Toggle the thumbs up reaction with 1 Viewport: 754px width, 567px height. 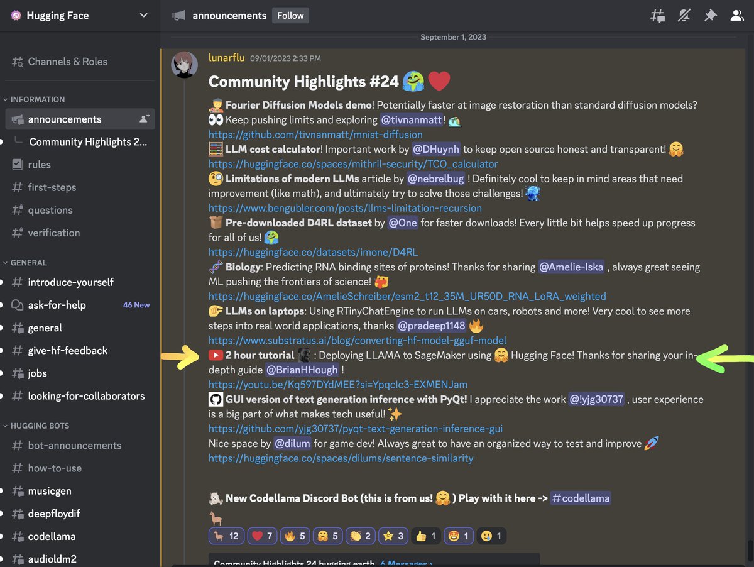pyautogui.click(x=427, y=536)
